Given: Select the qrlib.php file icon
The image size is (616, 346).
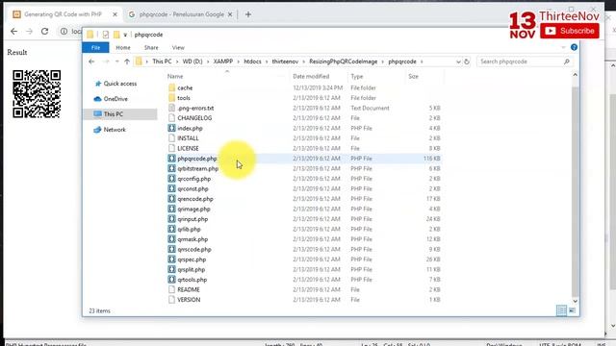Looking at the screenshot, I should coord(171,229).
